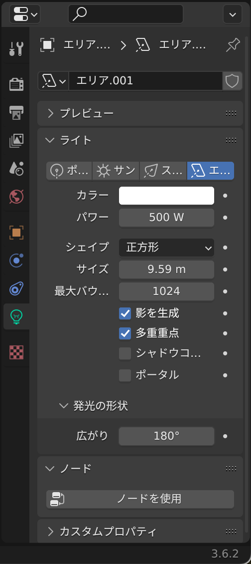Open the View Layer properties tab

16,141
